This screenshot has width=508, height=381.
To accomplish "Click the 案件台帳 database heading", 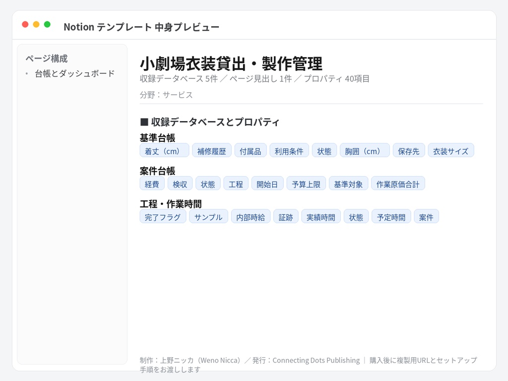I will tap(157, 171).
